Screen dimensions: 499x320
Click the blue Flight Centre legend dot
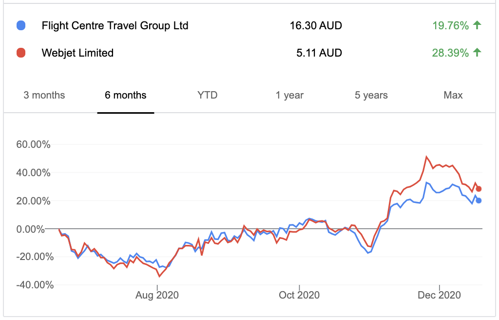click(21, 25)
